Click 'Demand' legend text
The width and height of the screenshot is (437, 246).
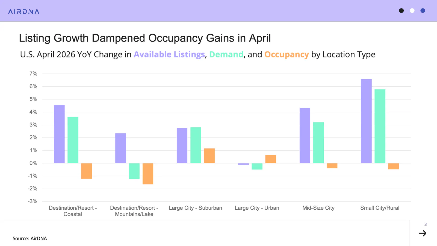pos(226,54)
